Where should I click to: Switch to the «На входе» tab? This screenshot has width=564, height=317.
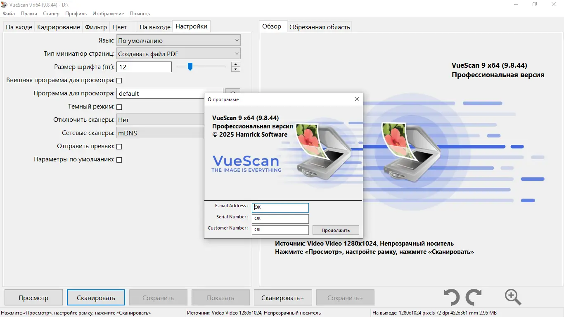pos(19,27)
